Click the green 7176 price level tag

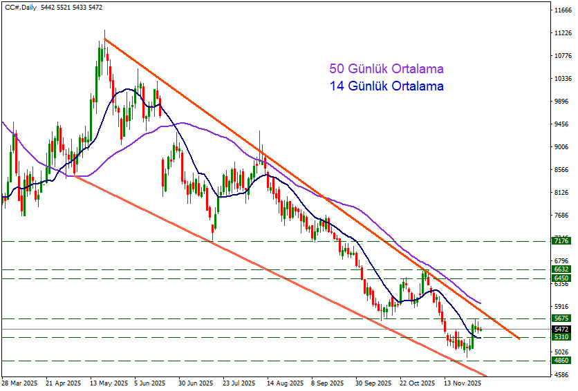click(561, 240)
